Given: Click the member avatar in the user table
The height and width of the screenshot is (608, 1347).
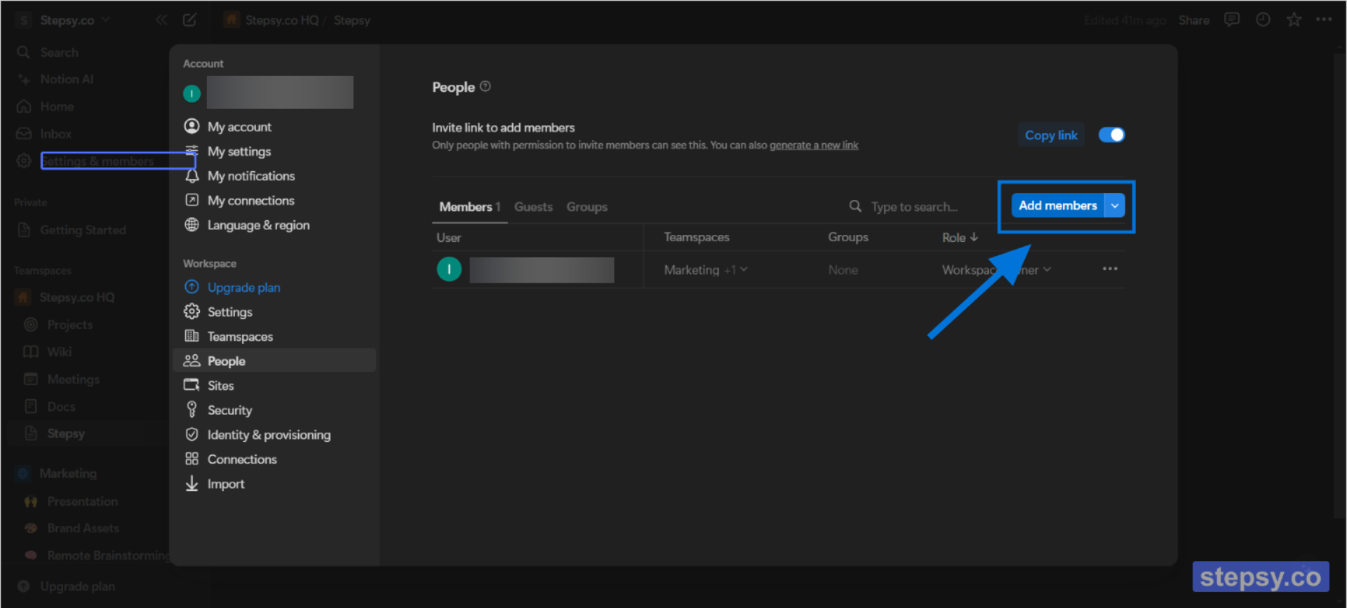Looking at the screenshot, I should pos(449,269).
